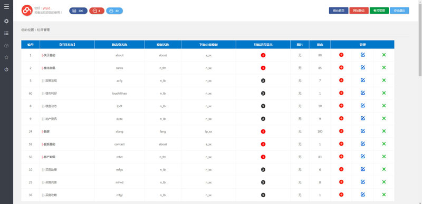Viewport: 422px width, 204px height.
Task: Edit the mfgs row
Action: (x=363, y=169)
